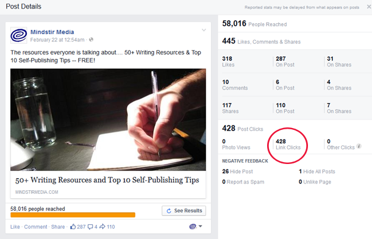Click the orange people reached progress bar

73,215
